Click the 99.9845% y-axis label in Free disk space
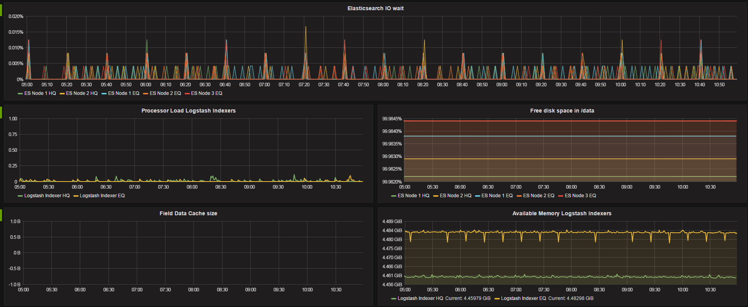 [392, 119]
